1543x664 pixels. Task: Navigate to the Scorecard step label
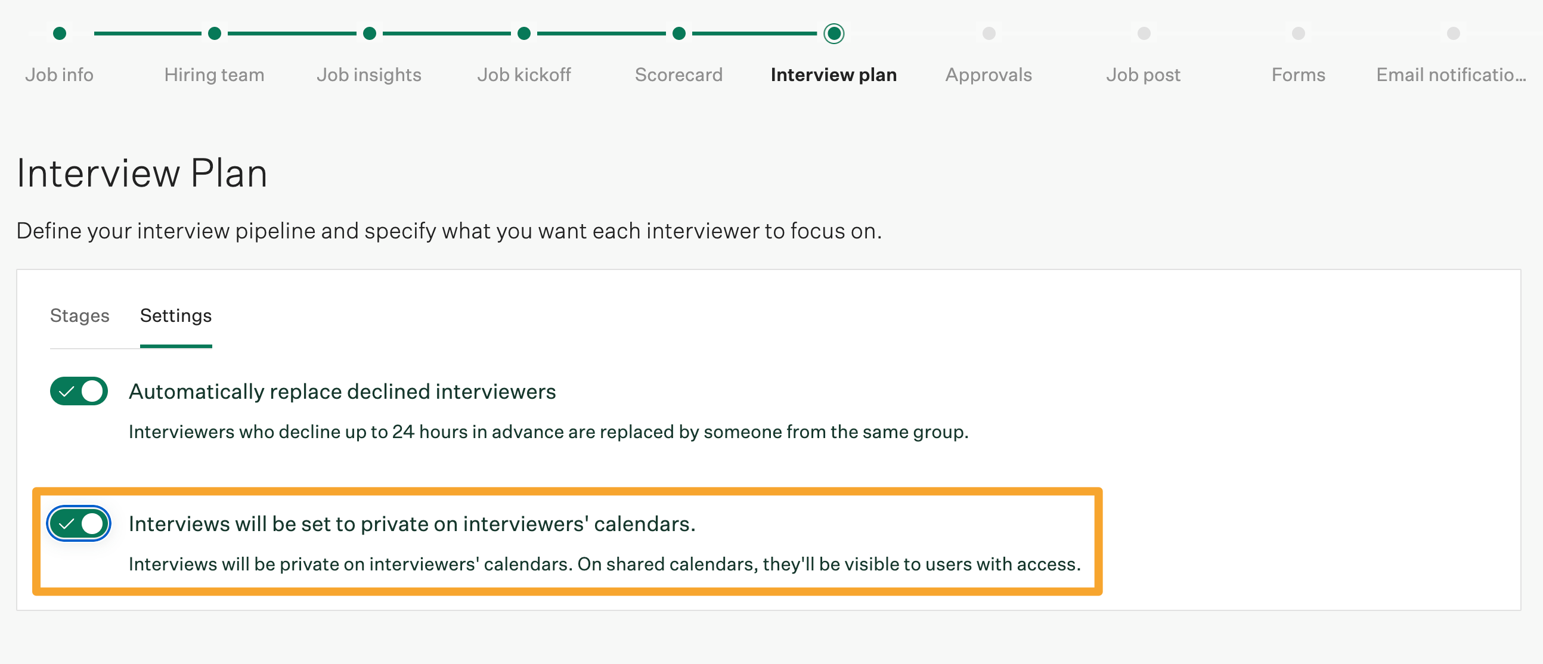click(x=678, y=75)
